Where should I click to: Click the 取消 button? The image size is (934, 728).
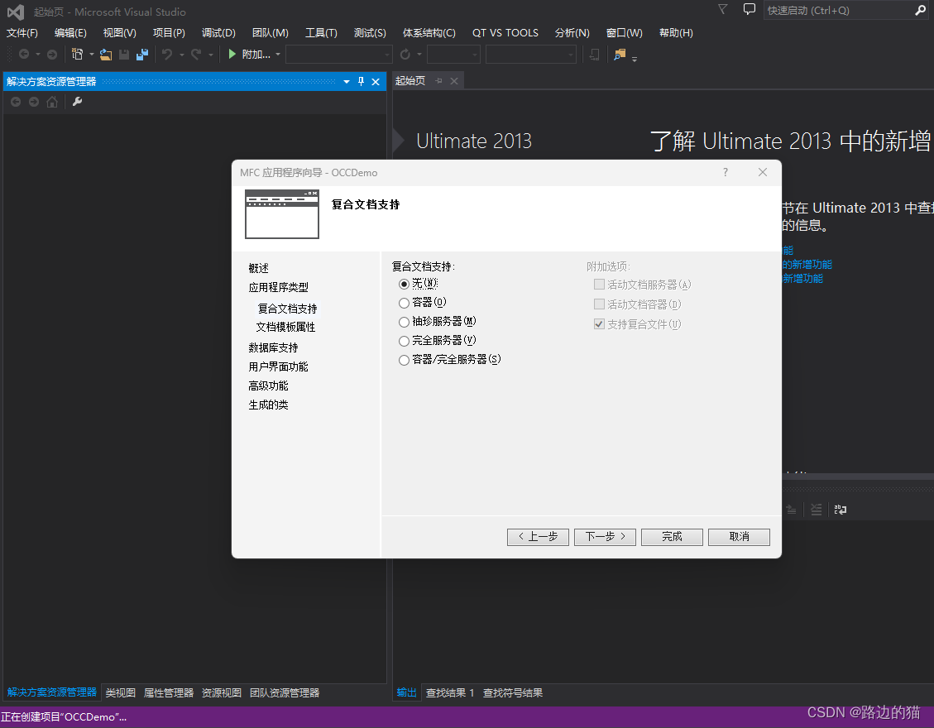click(740, 537)
